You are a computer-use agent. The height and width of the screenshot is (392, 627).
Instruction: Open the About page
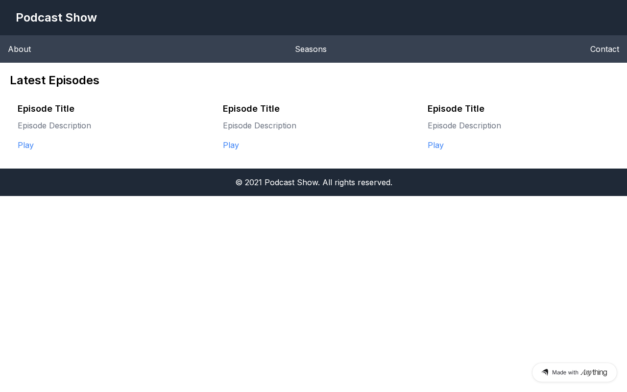20,49
